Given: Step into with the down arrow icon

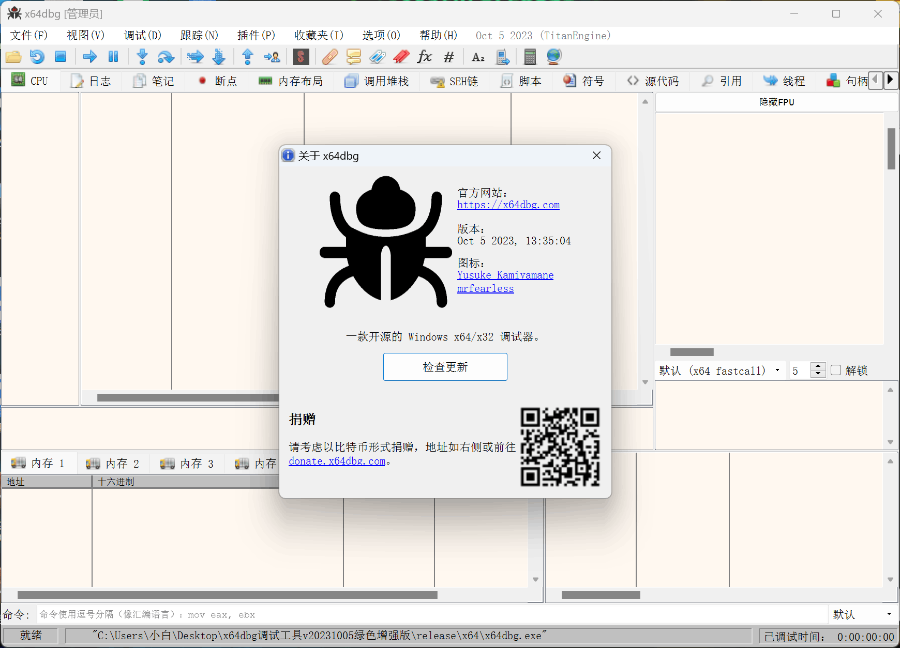Looking at the screenshot, I should [142, 56].
